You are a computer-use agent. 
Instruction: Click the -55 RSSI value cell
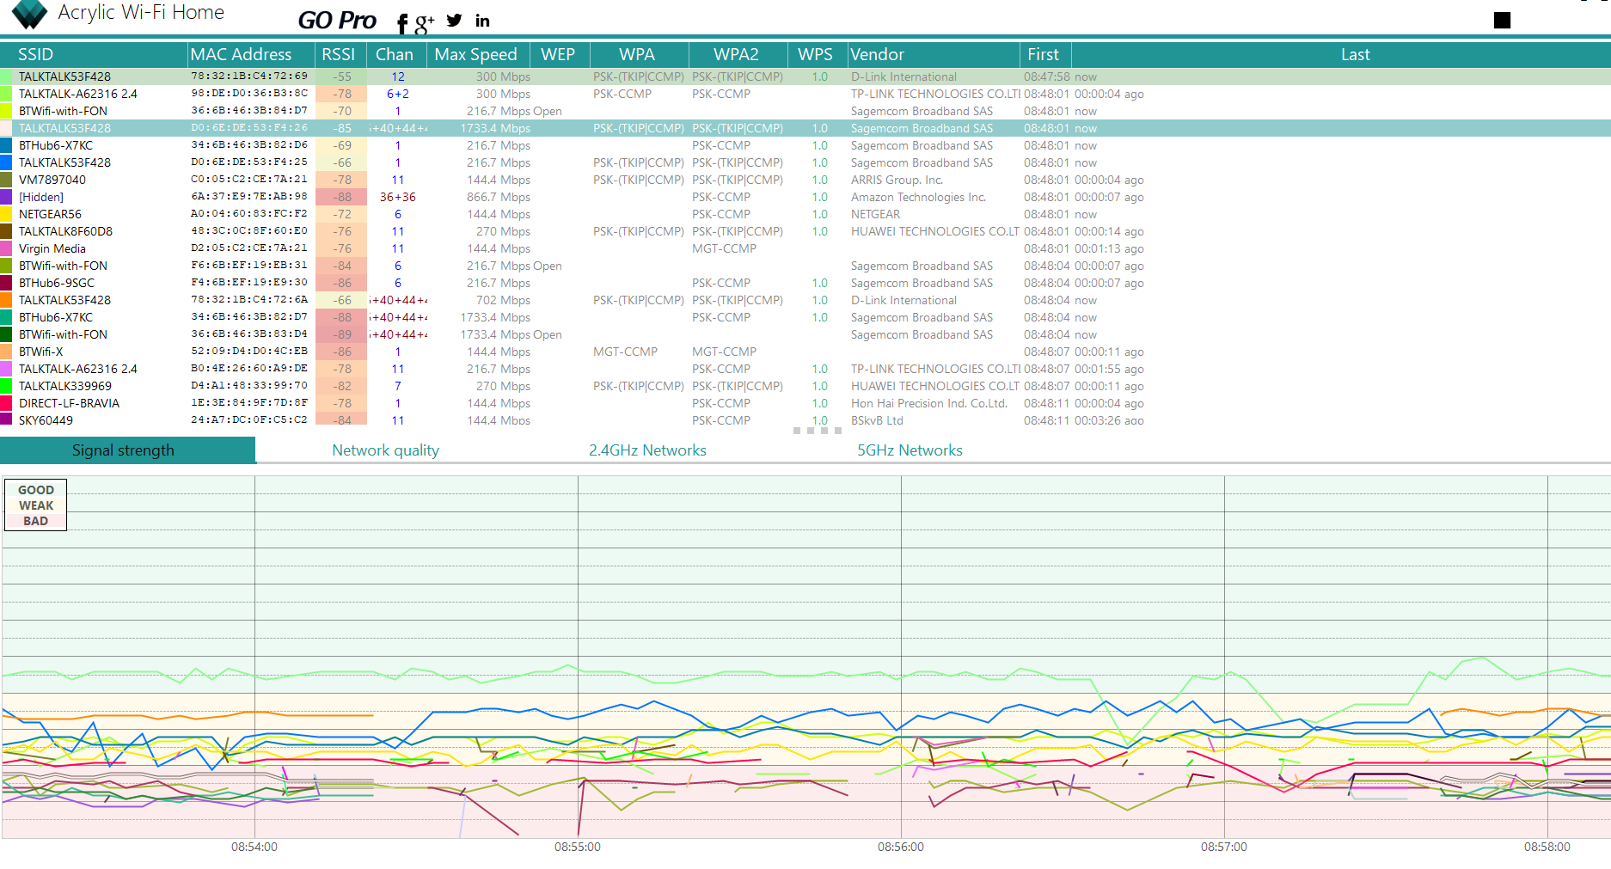click(341, 76)
